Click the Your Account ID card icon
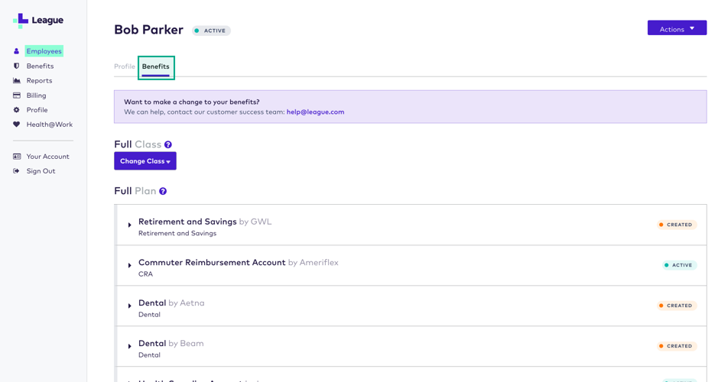 [17, 157]
